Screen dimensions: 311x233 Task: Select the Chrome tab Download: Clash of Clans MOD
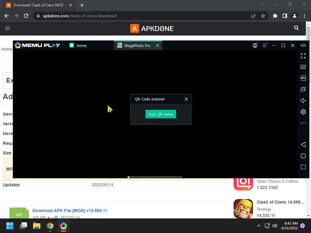(x=39, y=5)
